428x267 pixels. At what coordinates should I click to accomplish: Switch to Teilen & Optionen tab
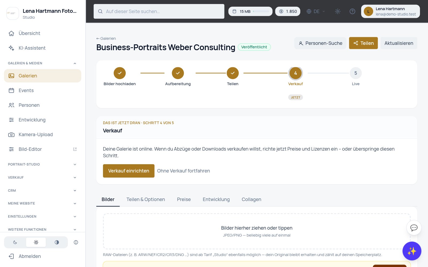[146, 199]
